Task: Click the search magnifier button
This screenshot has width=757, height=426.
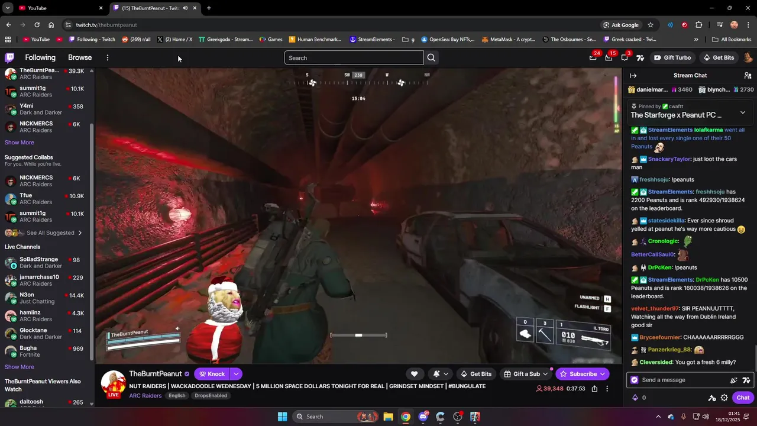Action: [431, 57]
